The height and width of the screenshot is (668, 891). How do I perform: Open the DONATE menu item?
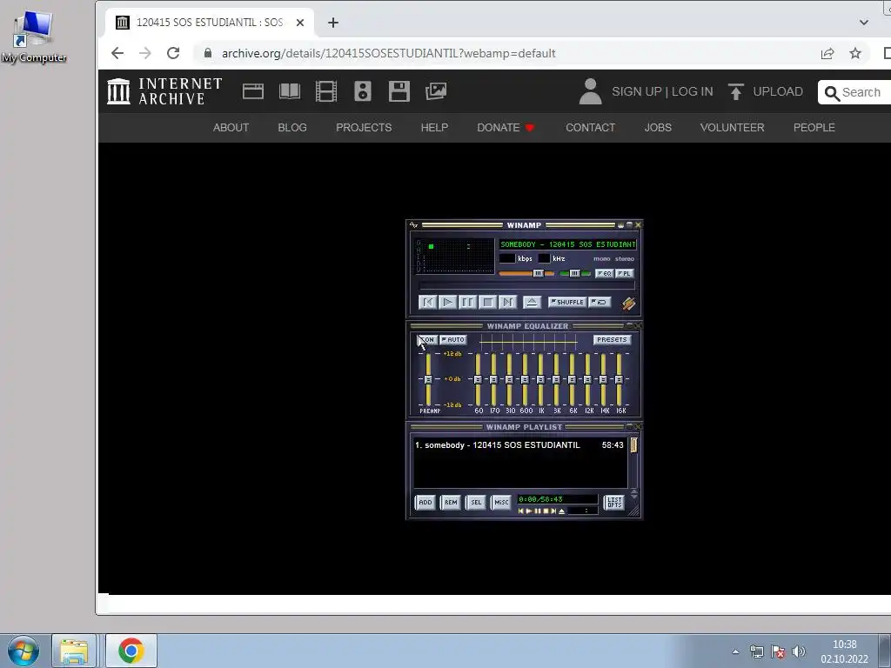click(506, 128)
